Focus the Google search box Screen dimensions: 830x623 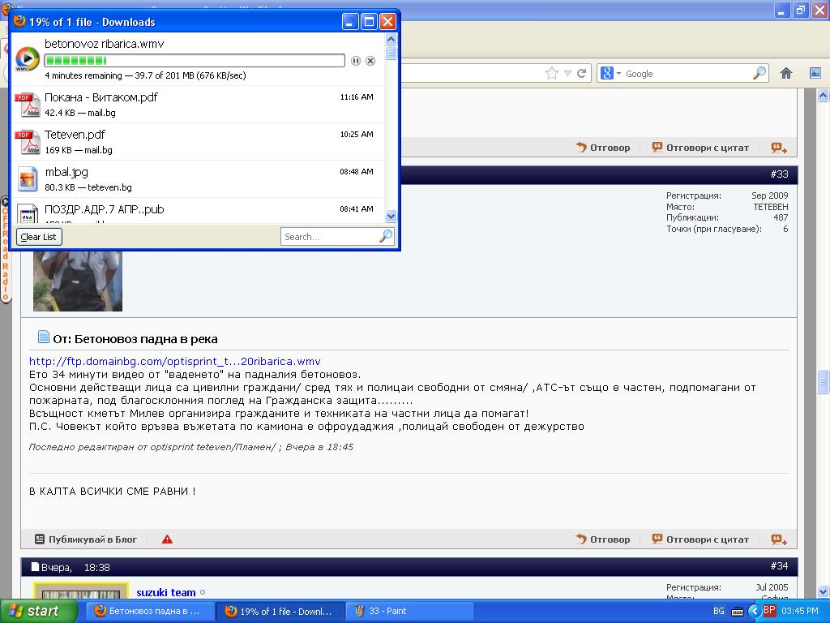coord(687,74)
